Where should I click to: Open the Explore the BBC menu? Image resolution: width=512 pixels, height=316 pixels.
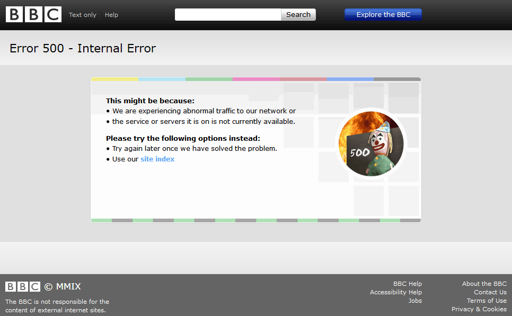tap(383, 15)
